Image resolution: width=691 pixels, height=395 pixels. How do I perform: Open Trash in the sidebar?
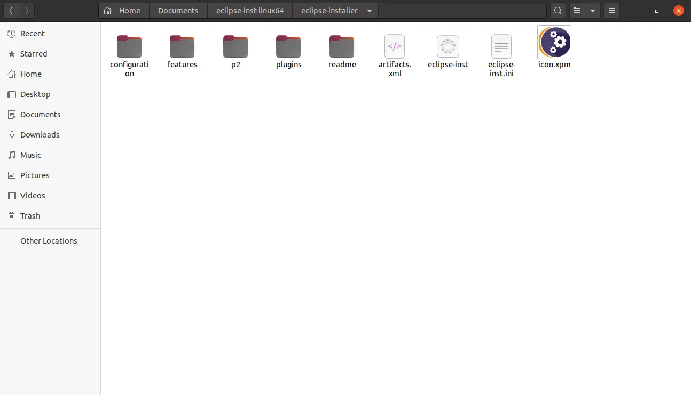50,216
